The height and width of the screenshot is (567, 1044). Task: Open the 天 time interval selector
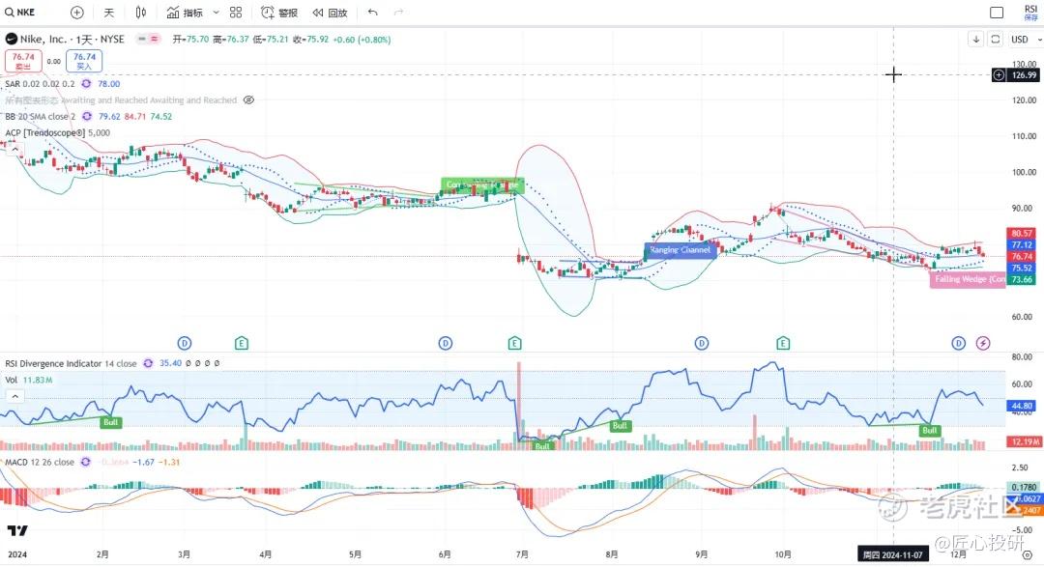click(109, 12)
